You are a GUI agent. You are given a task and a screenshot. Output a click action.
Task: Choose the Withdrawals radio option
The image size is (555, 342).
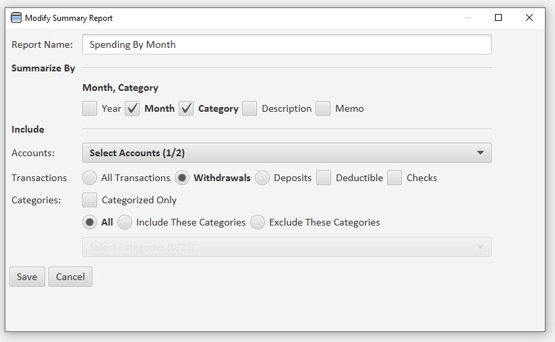[181, 178]
